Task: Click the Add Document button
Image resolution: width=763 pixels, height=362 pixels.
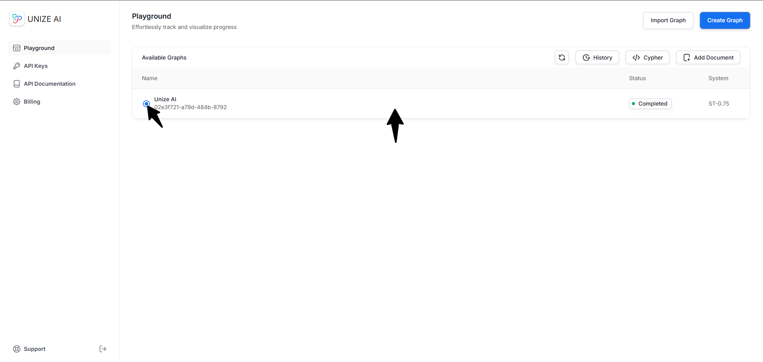Action: (708, 58)
